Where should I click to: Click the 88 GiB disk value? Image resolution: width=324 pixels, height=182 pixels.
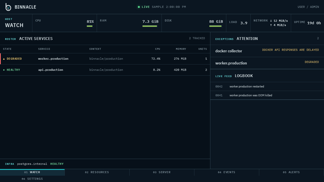pos(216,21)
